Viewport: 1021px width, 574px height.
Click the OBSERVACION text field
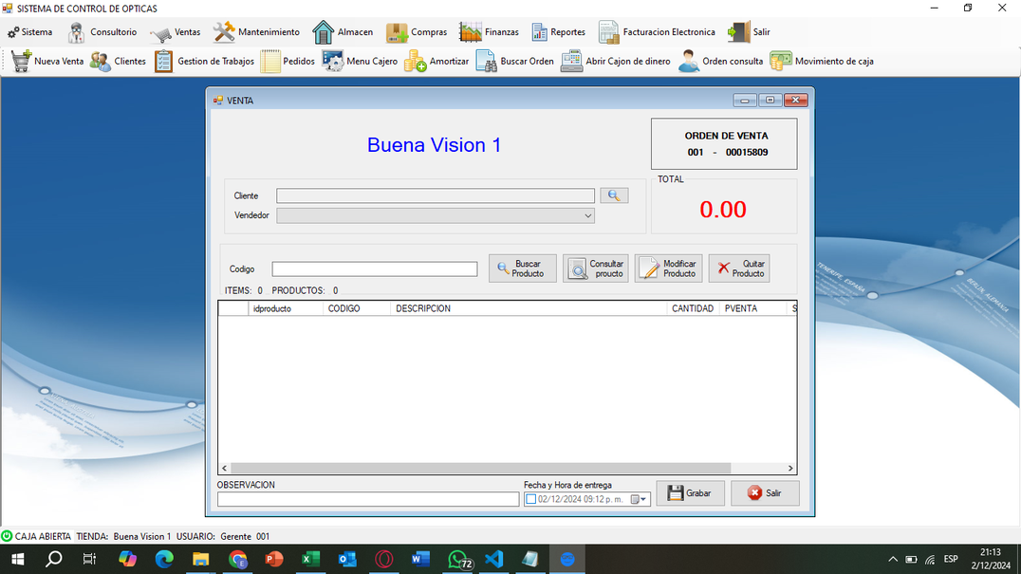[x=368, y=499]
